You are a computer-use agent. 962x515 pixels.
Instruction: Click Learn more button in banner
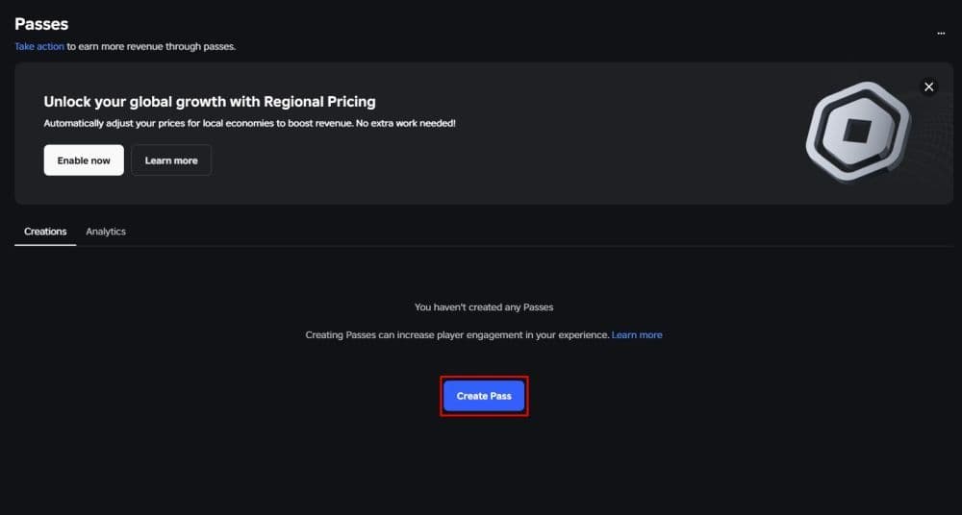171,160
